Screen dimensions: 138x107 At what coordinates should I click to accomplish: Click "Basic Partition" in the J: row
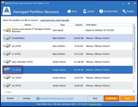59,54
